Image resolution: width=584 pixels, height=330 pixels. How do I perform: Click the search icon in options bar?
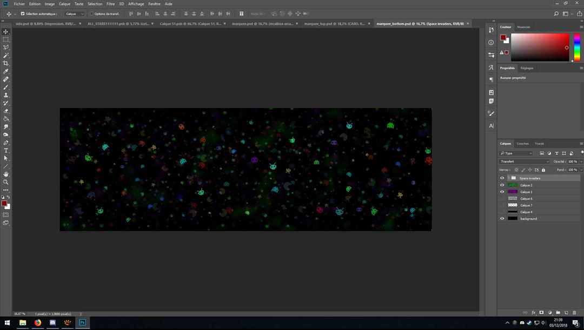(556, 14)
